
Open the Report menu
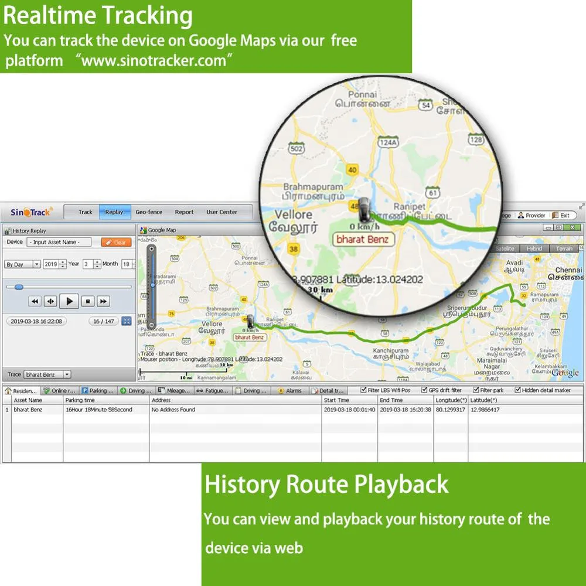(x=184, y=212)
